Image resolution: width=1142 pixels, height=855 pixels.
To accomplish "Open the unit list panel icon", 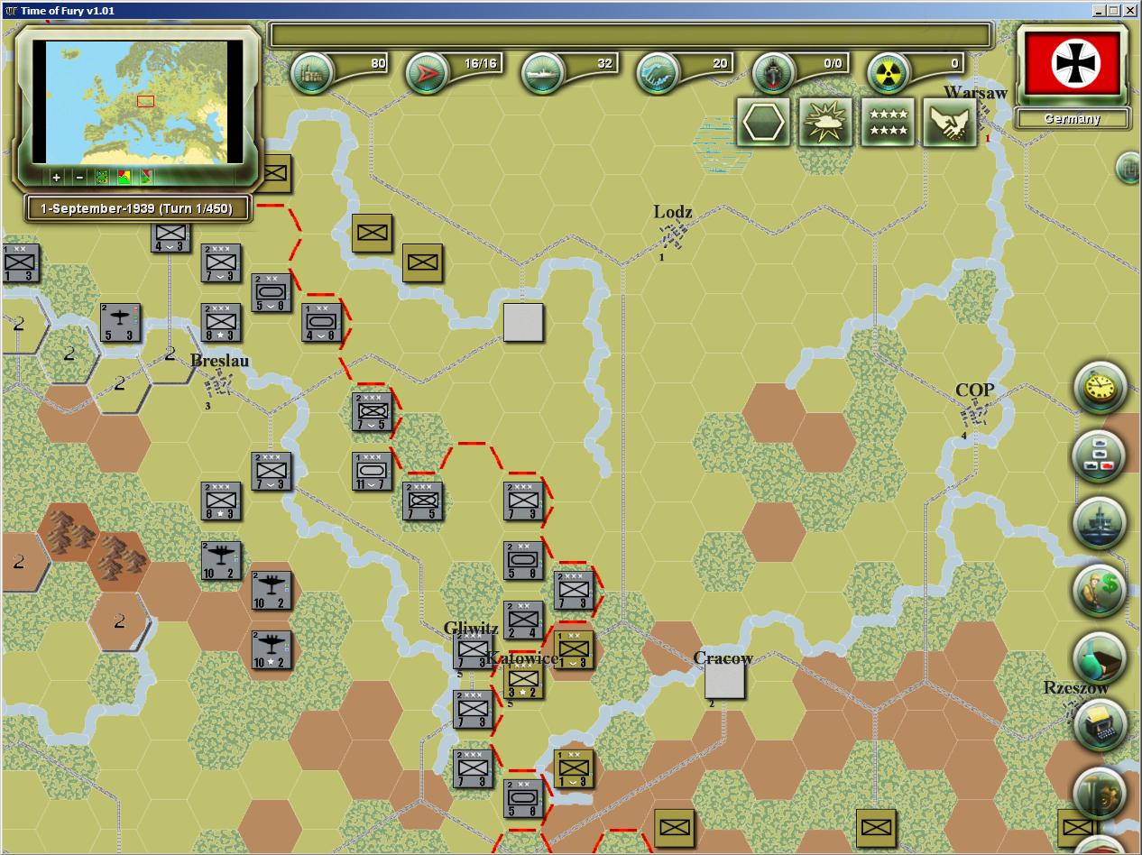I will [1101, 455].
